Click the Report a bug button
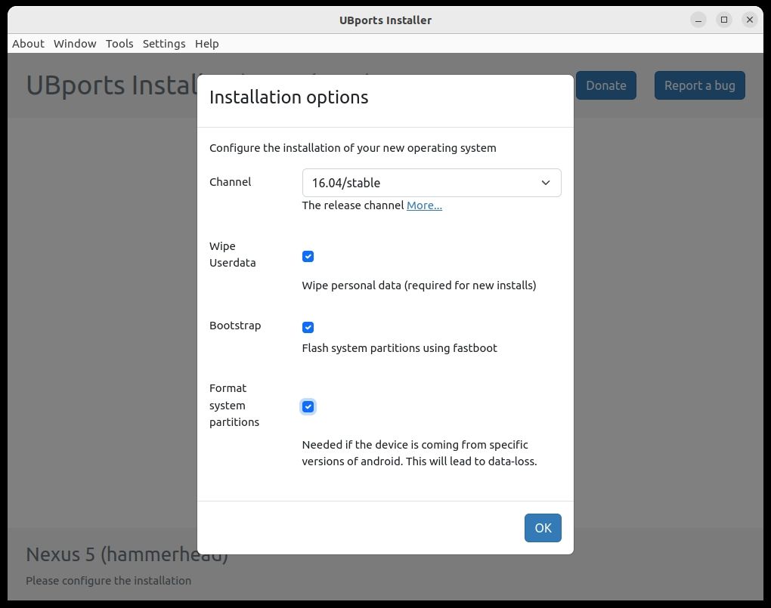The height and width of the screenshot is (608, 771). [699, 85]
